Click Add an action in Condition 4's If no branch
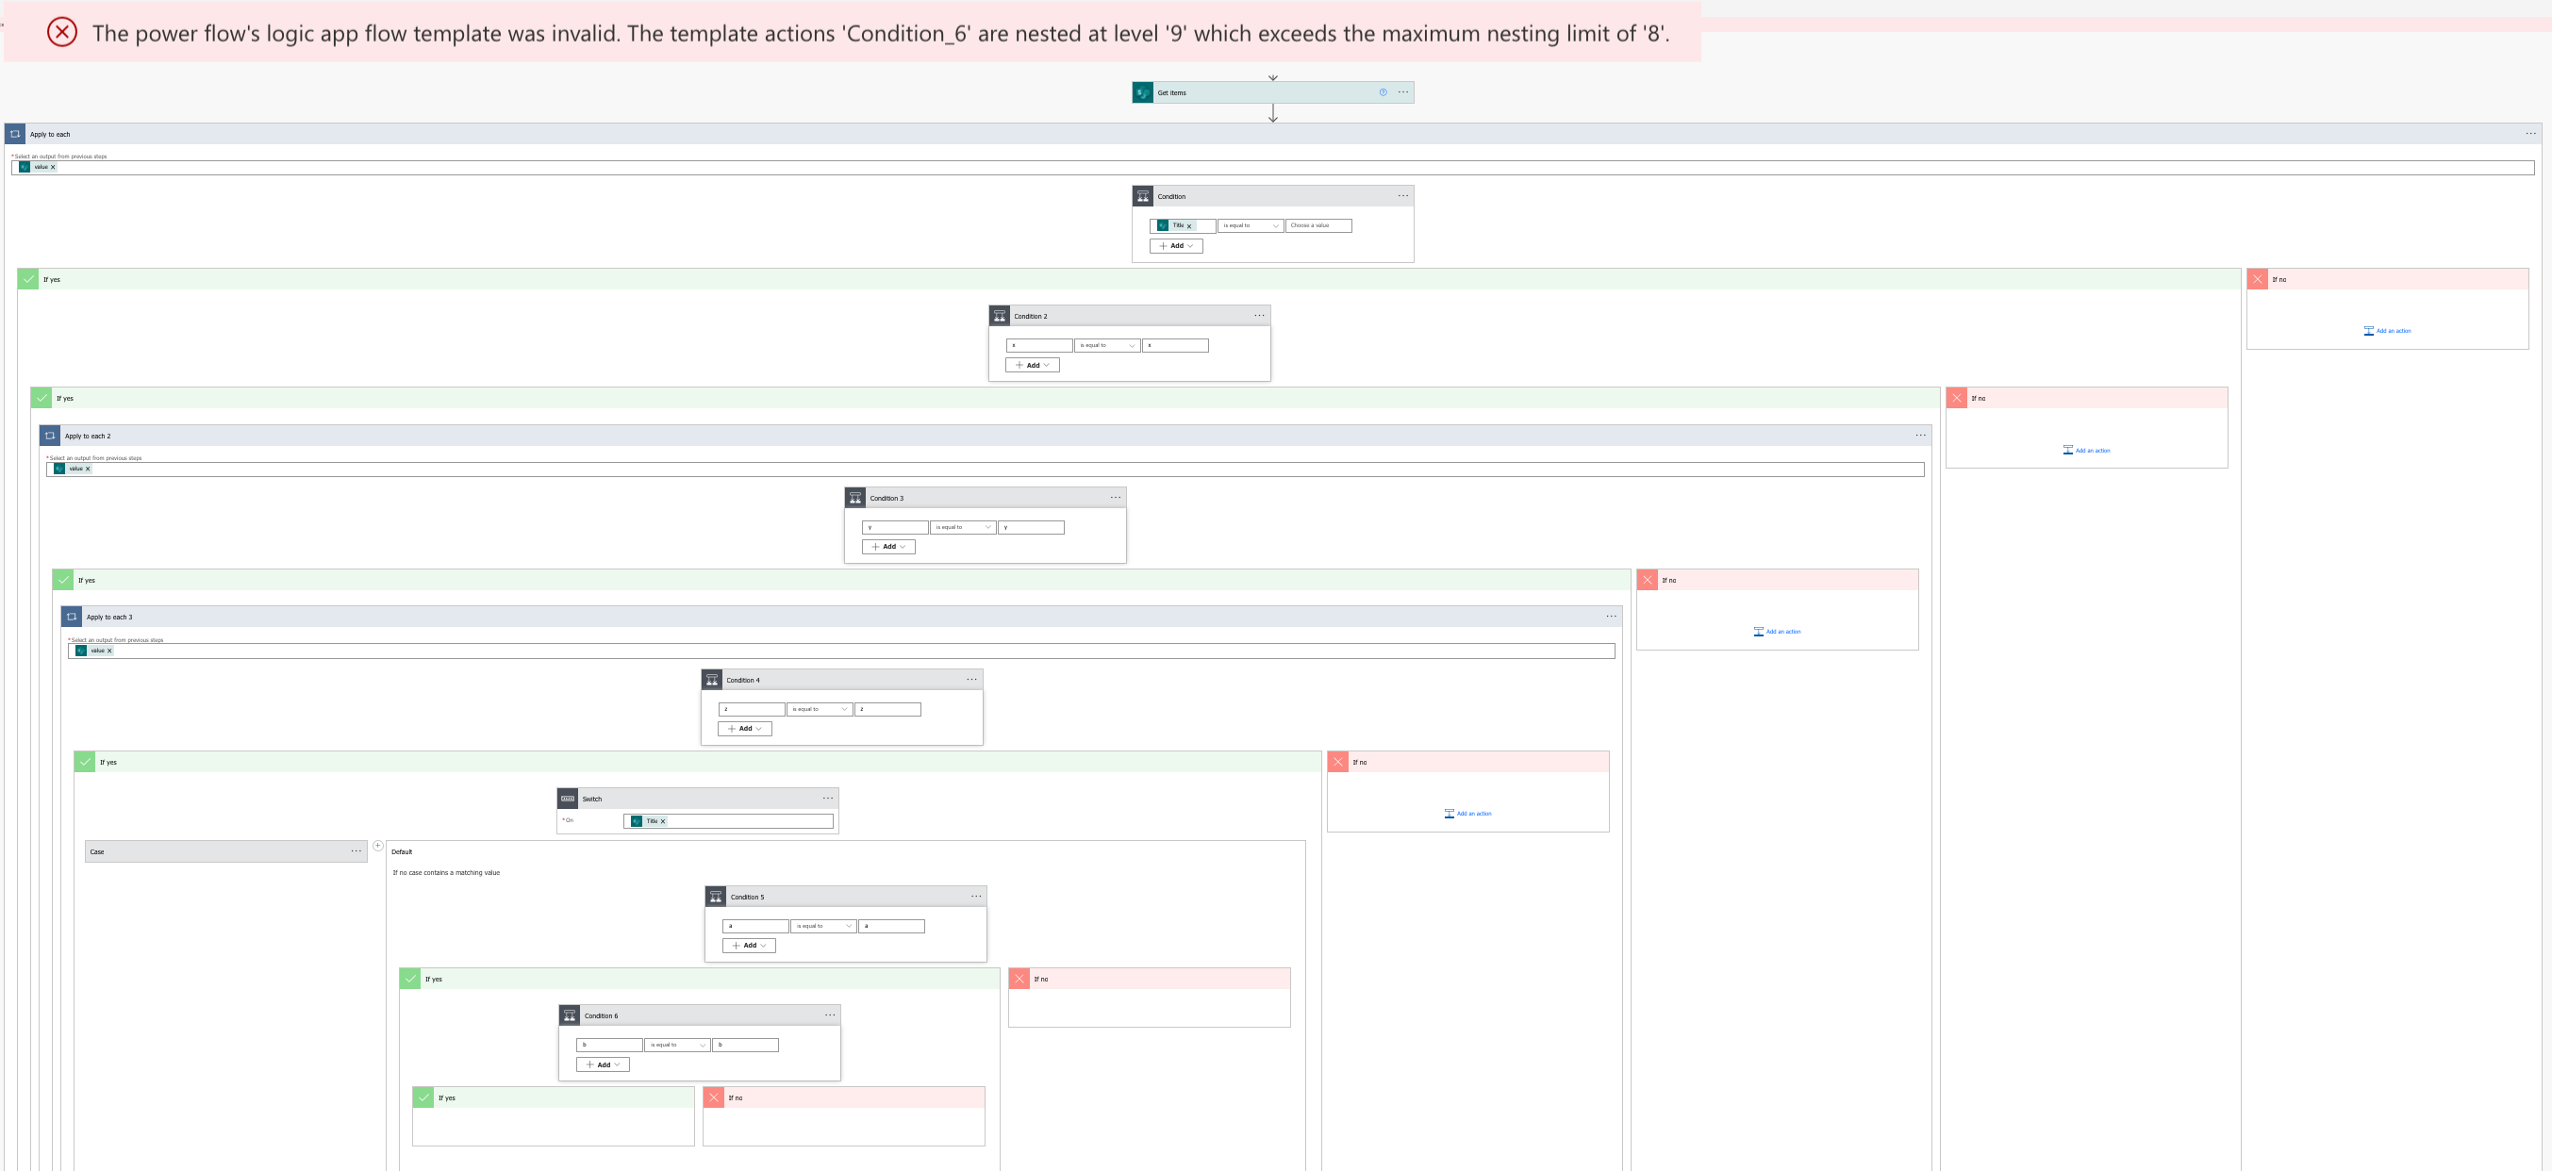Viewport: 2552px width, 1171px height. coord(1467,815)
